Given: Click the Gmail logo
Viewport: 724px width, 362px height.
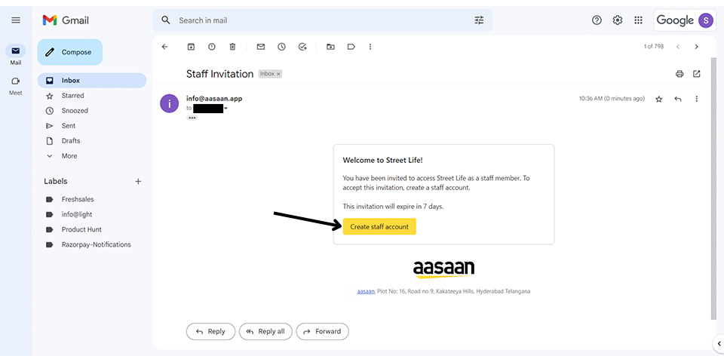Looking at the screenshot, I should pyautogui.click(x=66, y=20).
